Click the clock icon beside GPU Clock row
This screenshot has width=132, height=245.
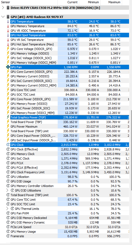click(8, 145)
